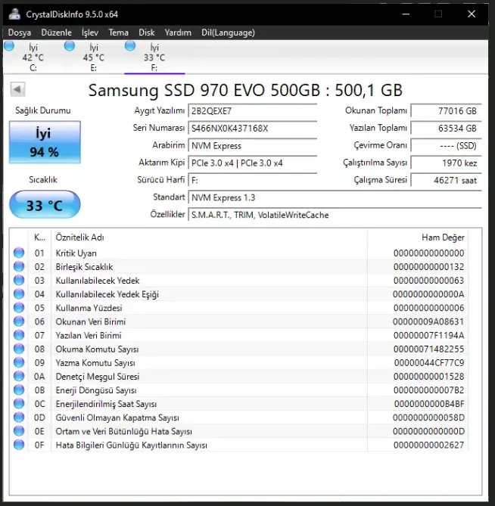Viewport: 495px width, 506px height.
Task: Open the Disk menu
Action: pyautogui.click(x=147, y=33)
